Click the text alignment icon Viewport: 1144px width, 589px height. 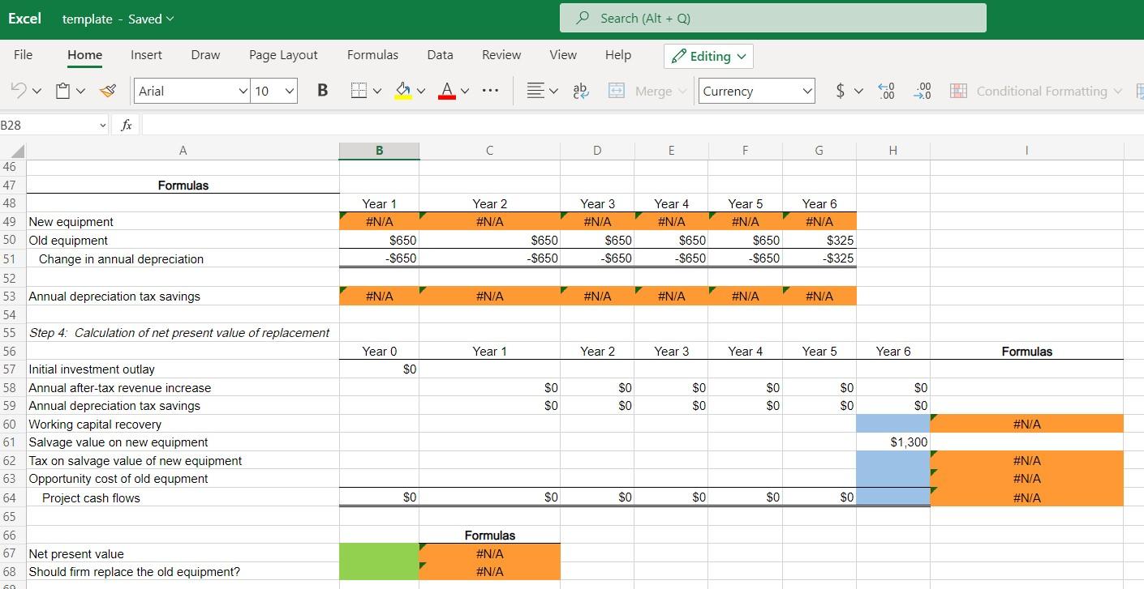coord(535,91)
